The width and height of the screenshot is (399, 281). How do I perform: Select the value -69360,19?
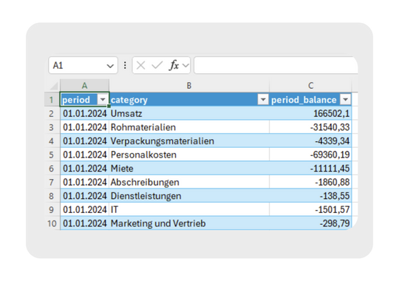click(x=310, y=155)
